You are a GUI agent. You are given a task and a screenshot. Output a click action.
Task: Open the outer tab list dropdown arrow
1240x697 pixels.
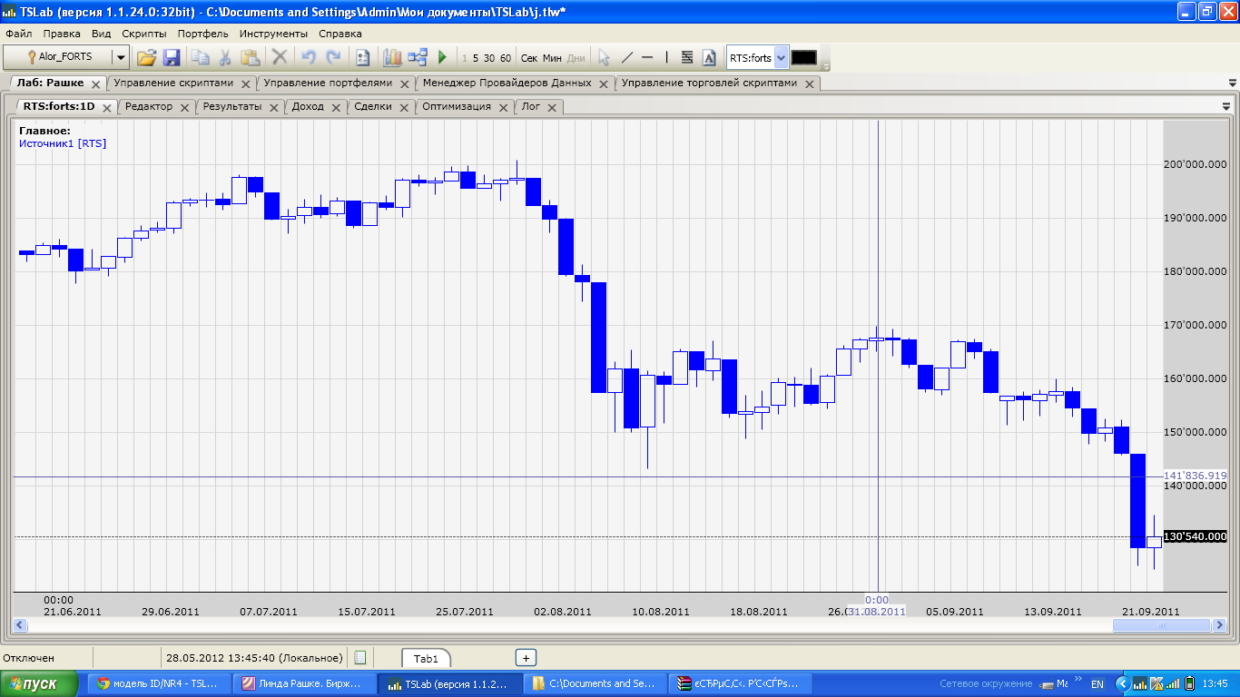point(1232,83)
